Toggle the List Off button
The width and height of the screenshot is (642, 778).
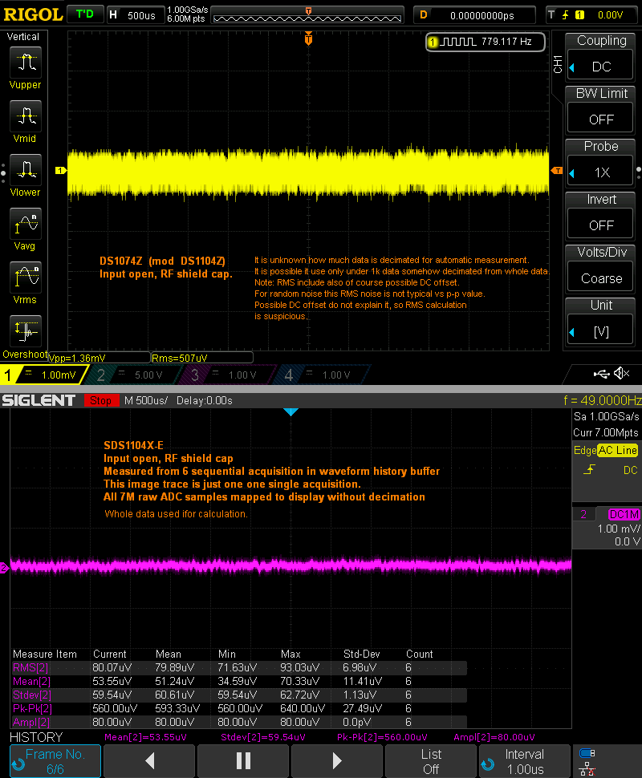pos(431,760)
